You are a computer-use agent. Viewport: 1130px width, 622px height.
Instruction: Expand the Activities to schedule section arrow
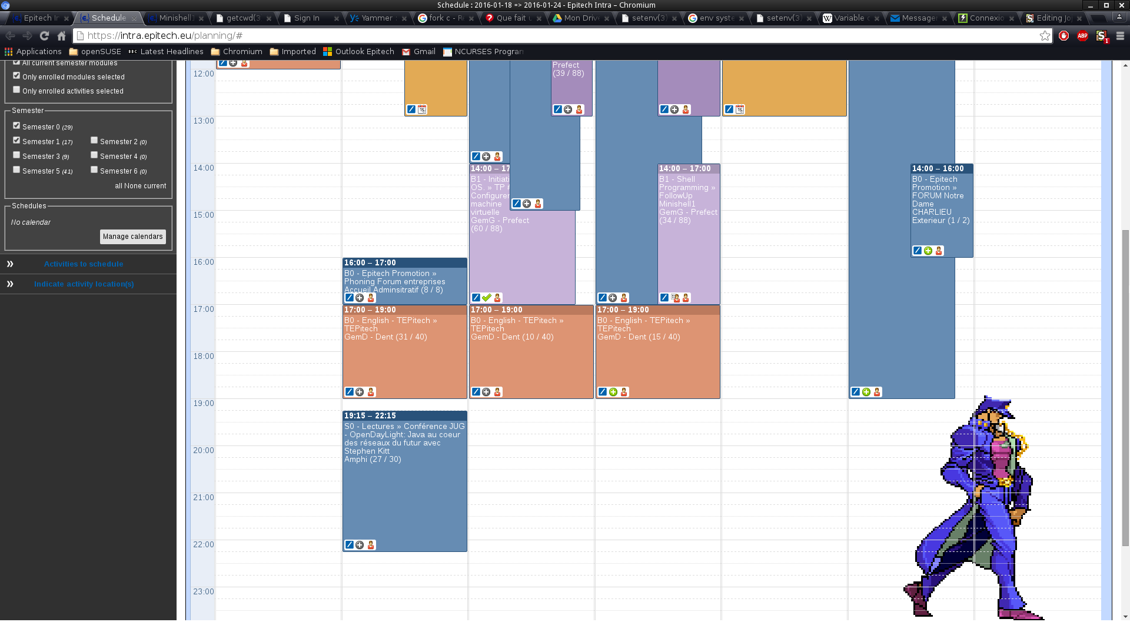pos(10,264)
